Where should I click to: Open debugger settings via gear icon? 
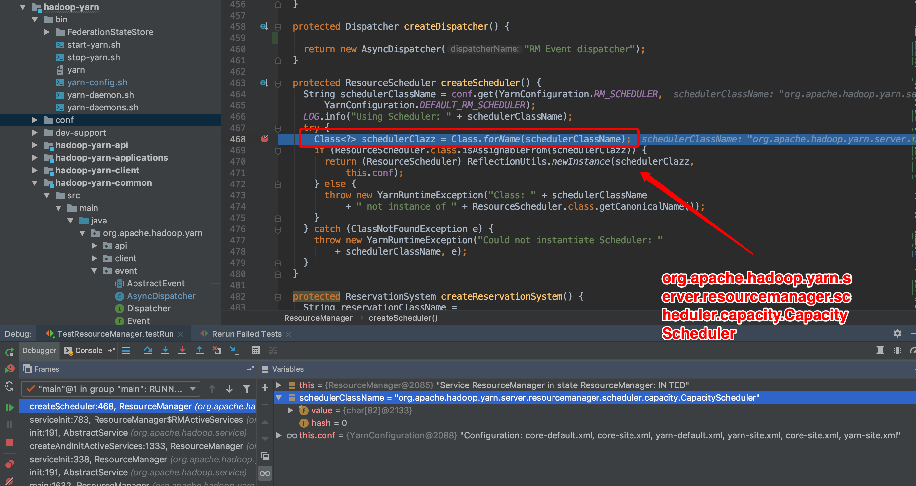click(897, 333)
